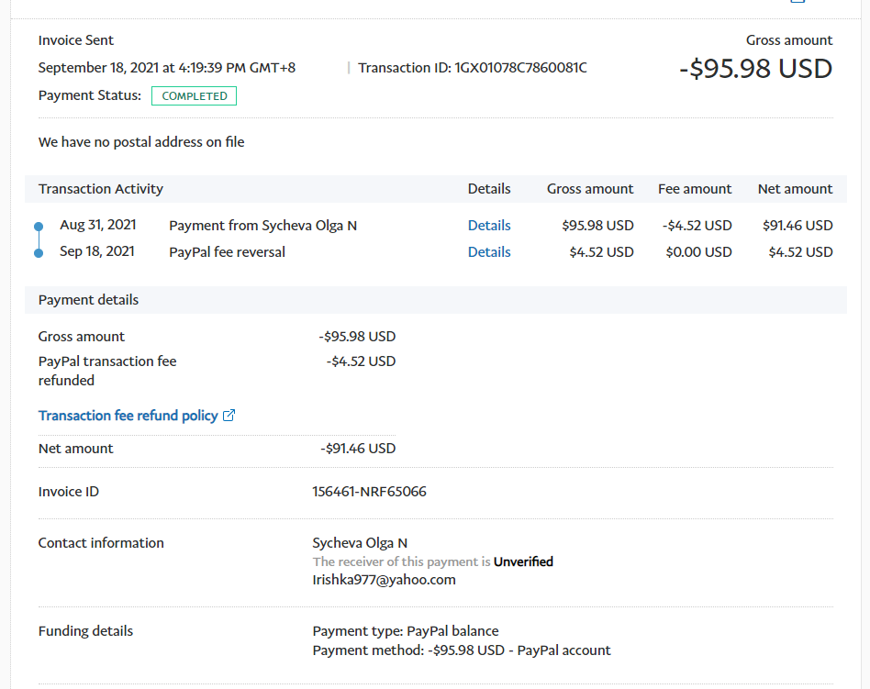Click the Transaction Activity section header
Screen dimensions: 870x689
click(x=101, y=189)
